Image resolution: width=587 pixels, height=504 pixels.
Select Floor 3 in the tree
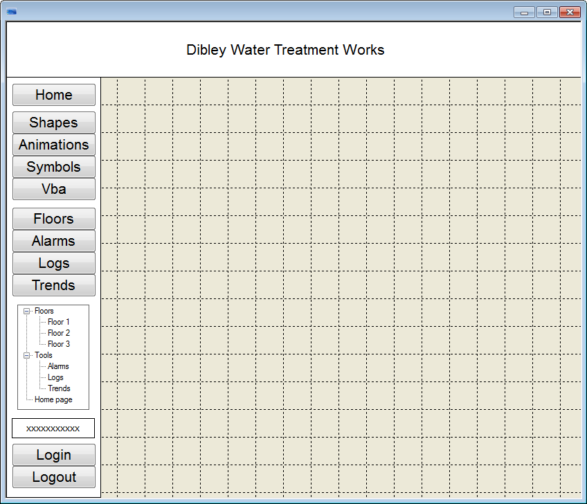(x=58, y=344)
